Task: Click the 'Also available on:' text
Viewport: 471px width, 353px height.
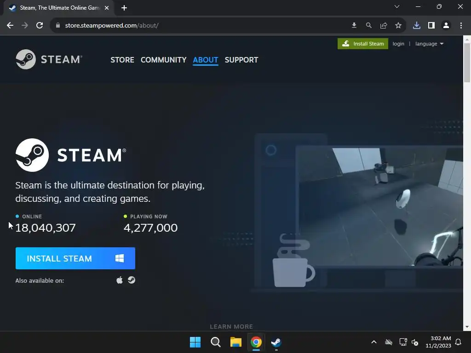Action: click(x=40, y=280)
